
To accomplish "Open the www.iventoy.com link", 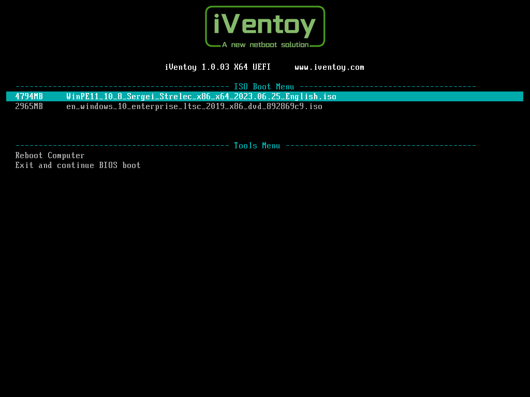I will point(329,67).
